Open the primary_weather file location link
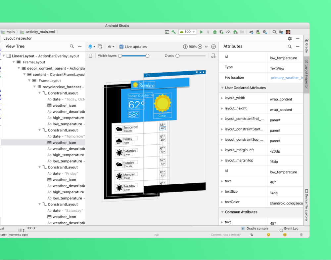Image resolution: width=331 pixels, height=260 pixels. [x=287, y=78]
